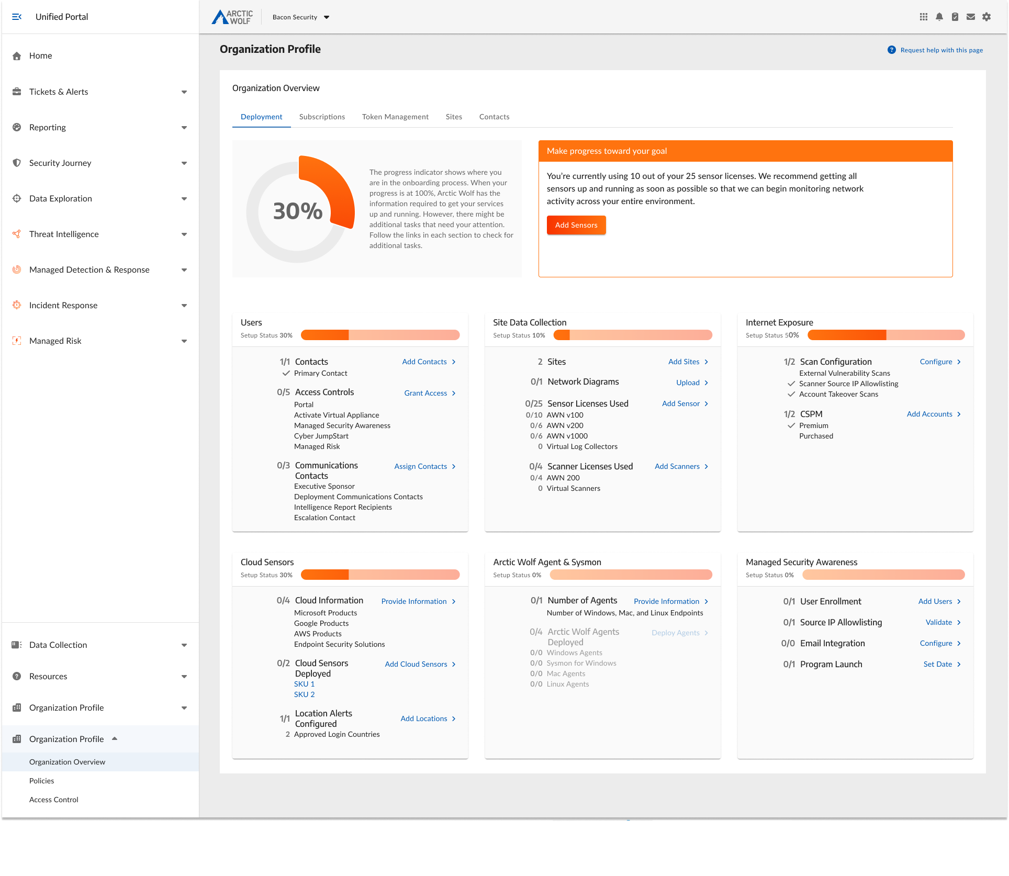1009x876 pixels.
Task: Click the 30% circular progress indicator
Action: point(299,210)
